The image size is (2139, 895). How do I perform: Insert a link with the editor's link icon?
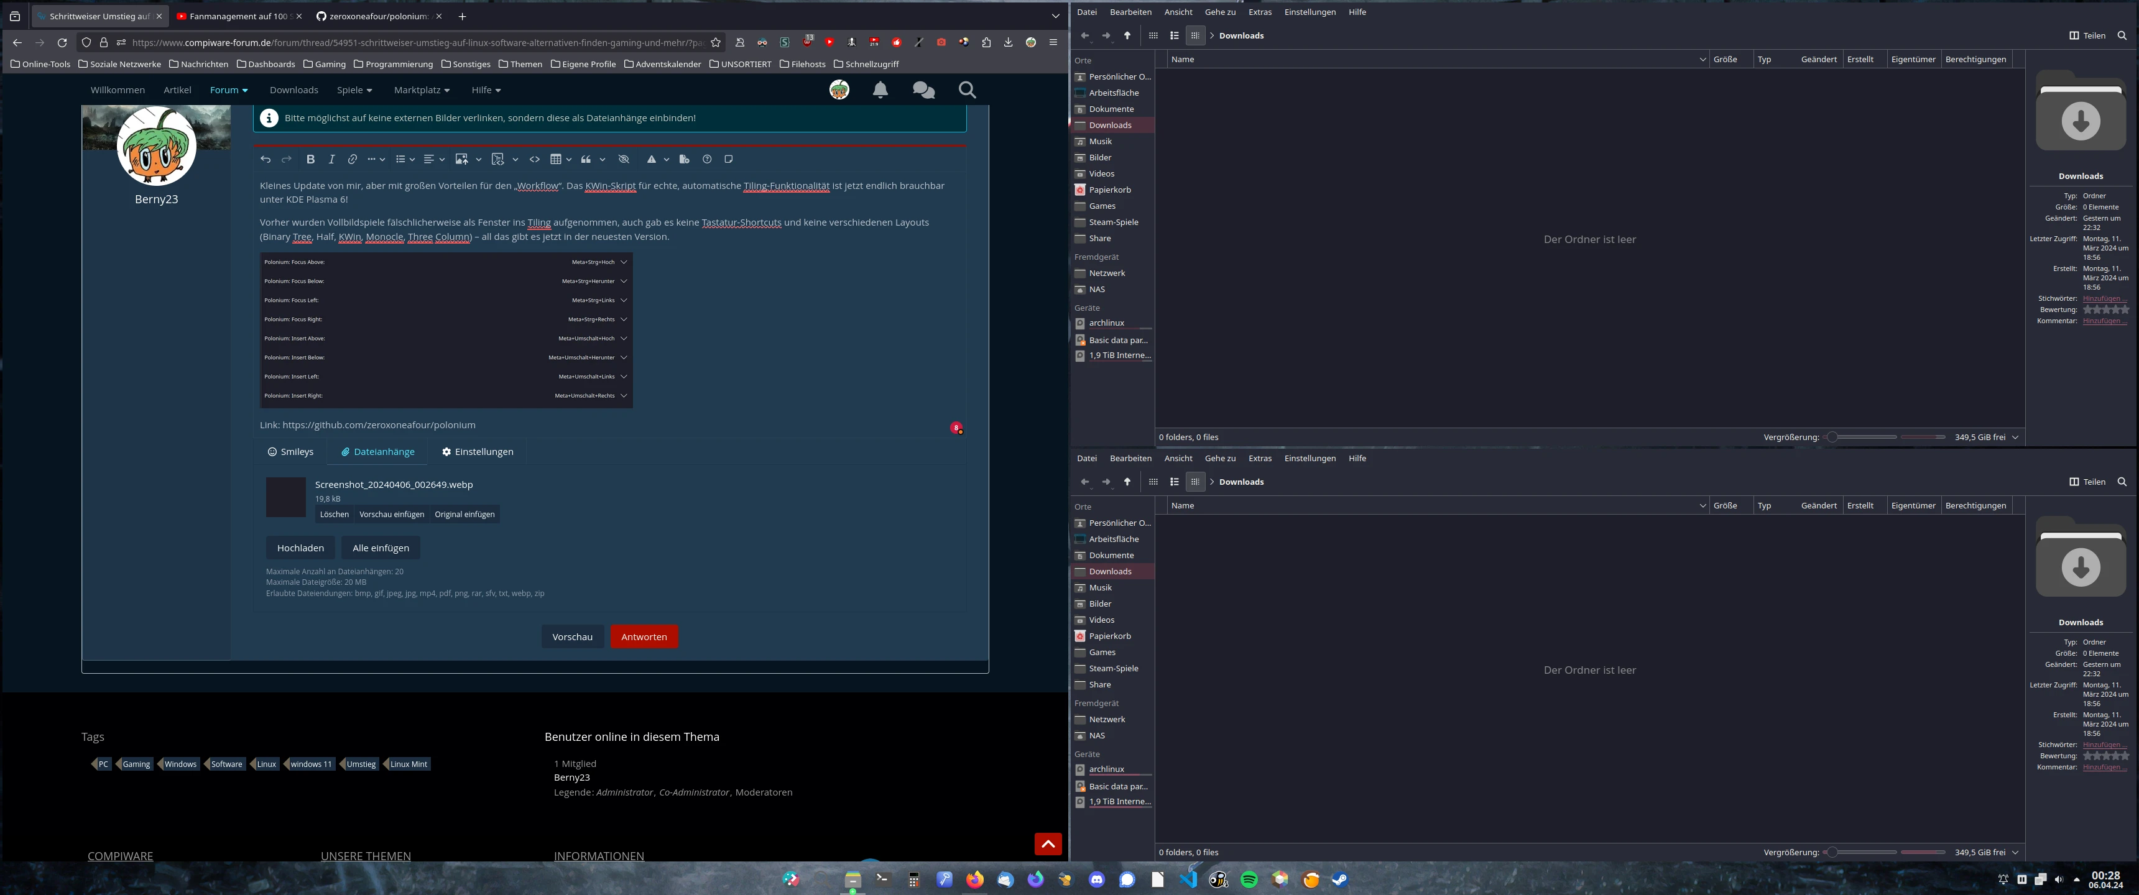pos(352,159)
